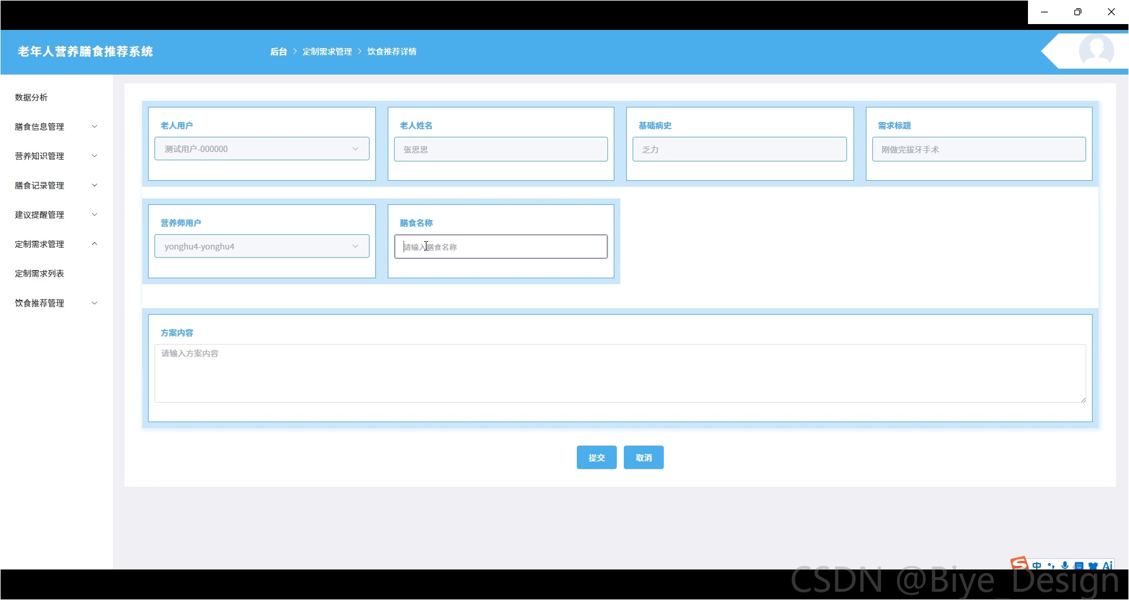Expand 膳食信息管理 menu

pos(56,127)
